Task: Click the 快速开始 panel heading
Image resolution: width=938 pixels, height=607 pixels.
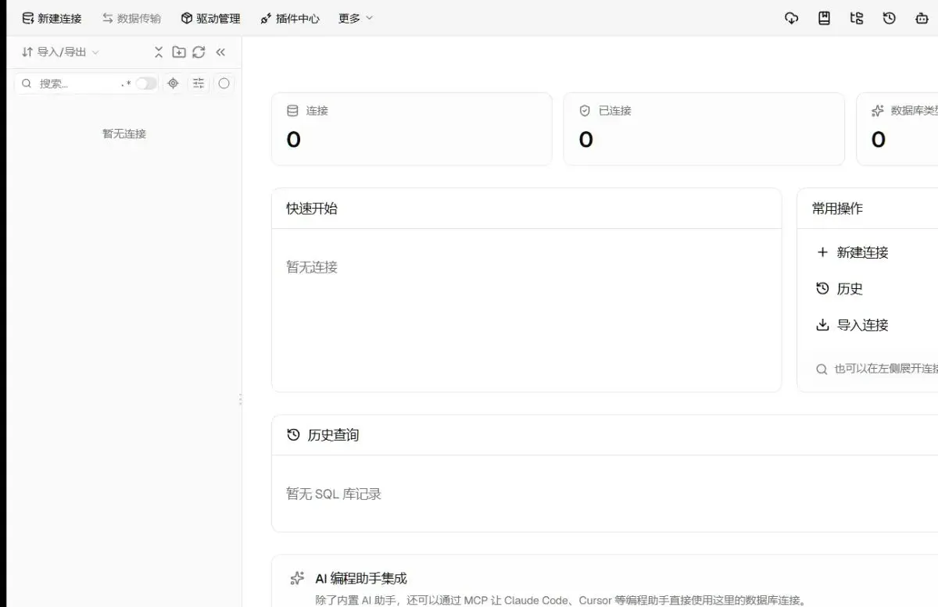Action: (312, 209)
